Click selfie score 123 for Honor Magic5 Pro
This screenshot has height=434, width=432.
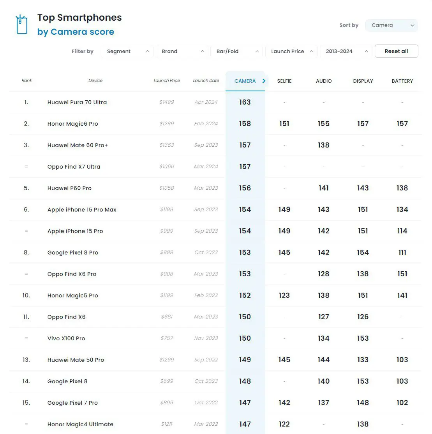[284, 295]
